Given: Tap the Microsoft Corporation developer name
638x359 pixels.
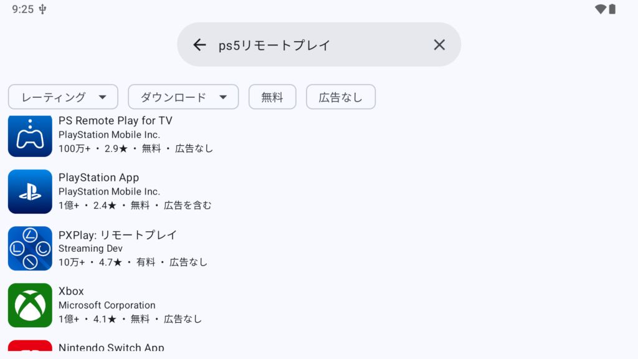Looking at the screenshot, I should click(107, 305).
